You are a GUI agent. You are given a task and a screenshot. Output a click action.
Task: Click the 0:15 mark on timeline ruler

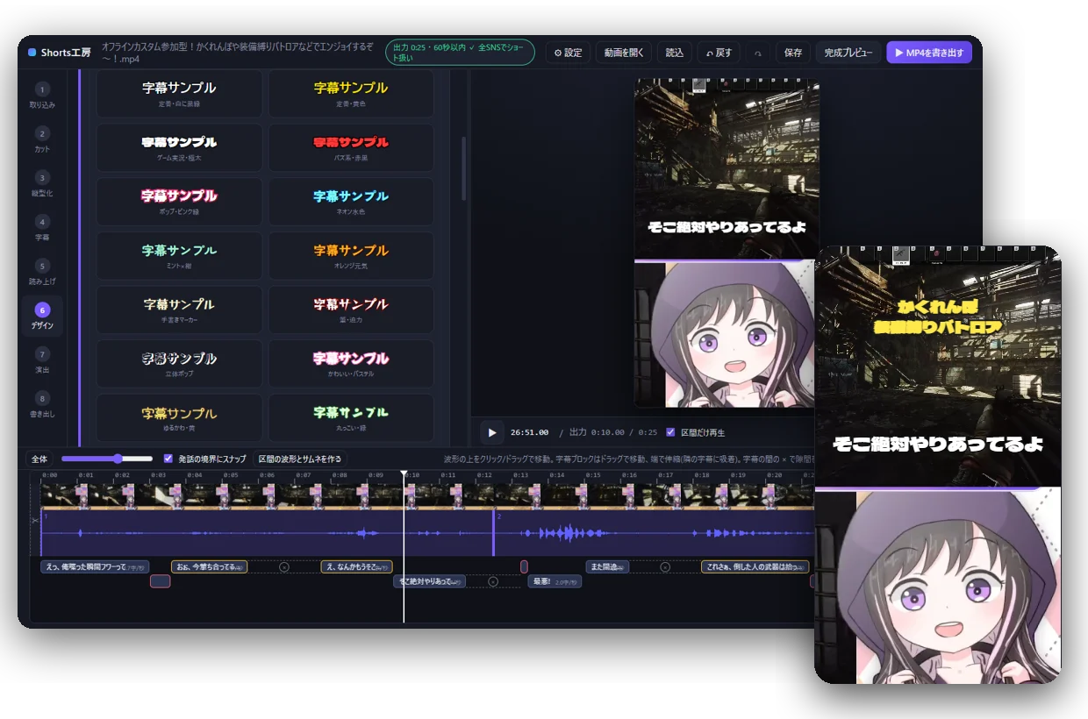point(592,475)
